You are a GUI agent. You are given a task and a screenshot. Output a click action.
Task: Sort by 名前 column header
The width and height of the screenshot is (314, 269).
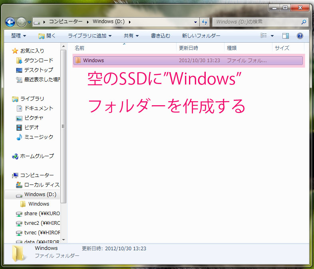click(79, 48)
